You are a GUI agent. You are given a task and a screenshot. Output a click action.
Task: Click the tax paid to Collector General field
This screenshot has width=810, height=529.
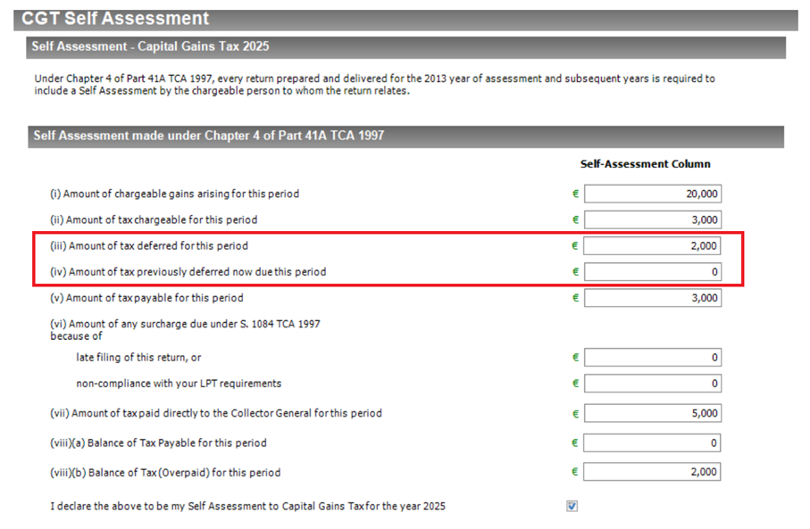653,413
